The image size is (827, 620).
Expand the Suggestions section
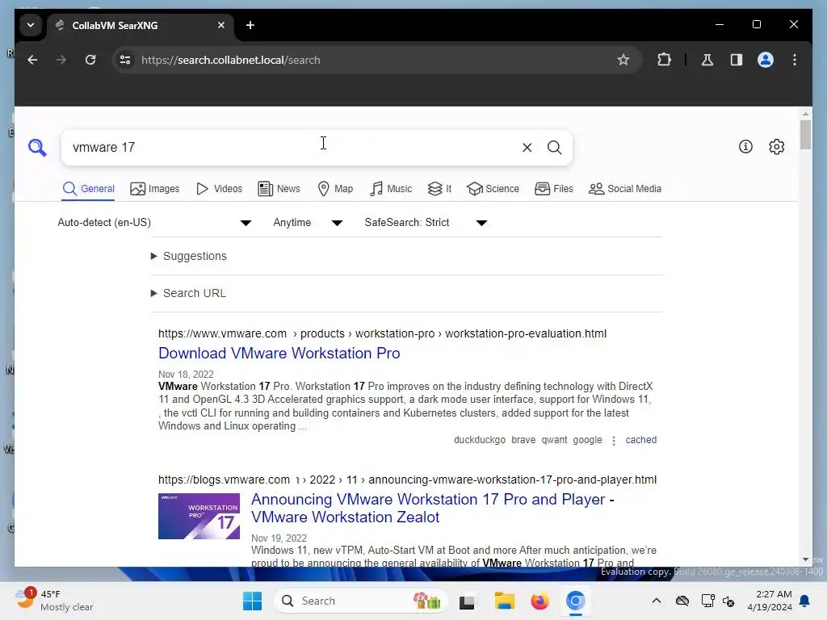[189, 256]
